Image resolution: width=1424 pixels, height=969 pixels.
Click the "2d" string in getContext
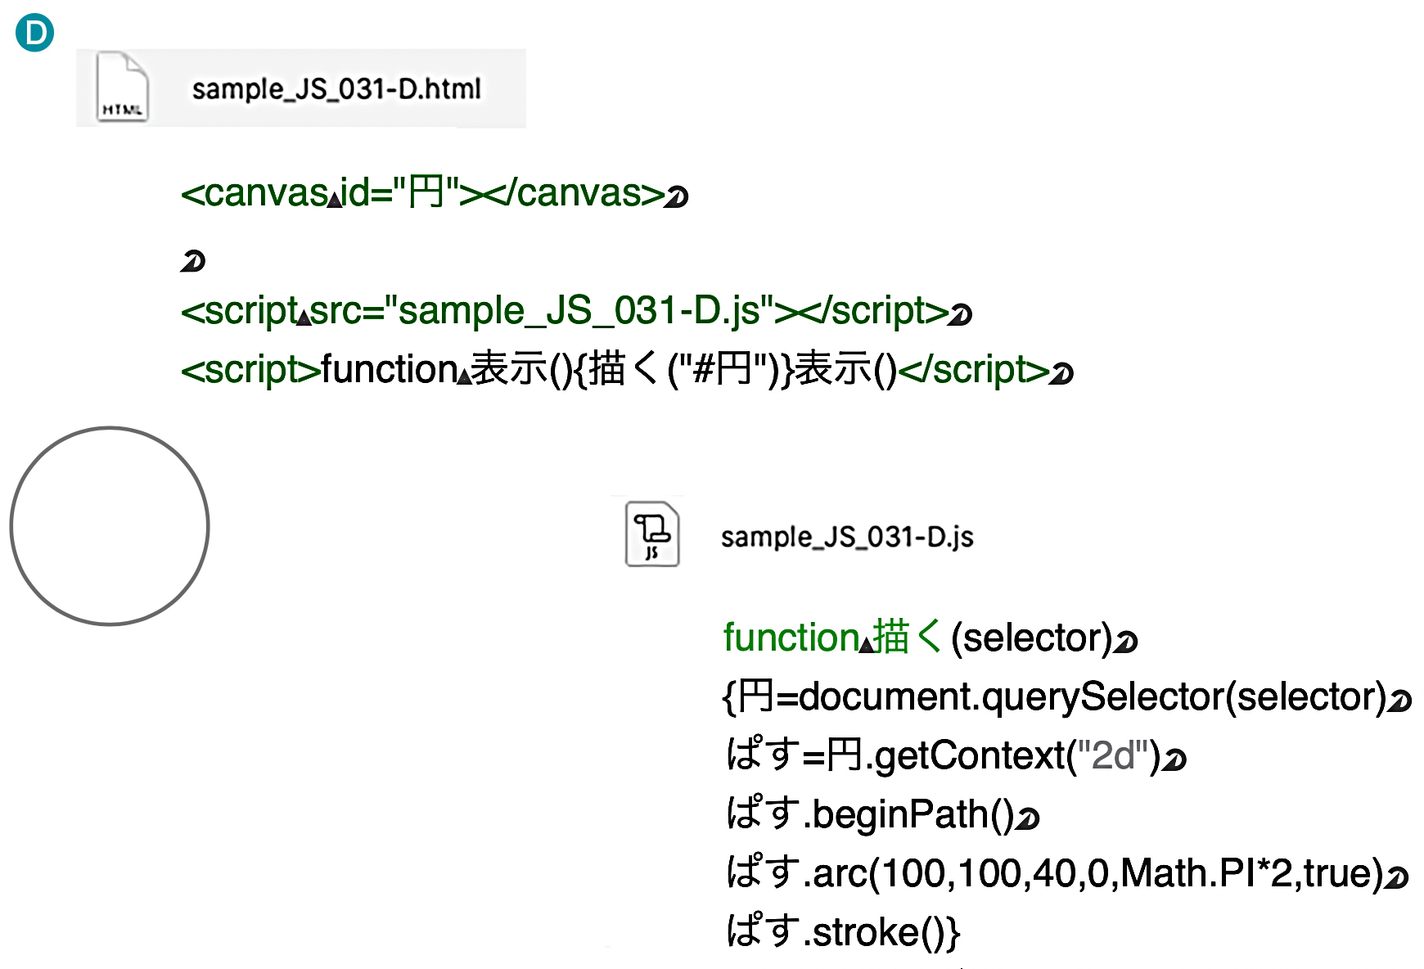tap(1113, 755)
